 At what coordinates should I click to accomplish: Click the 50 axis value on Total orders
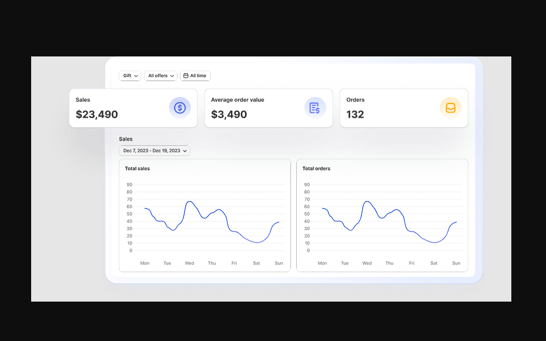(307, 214)
